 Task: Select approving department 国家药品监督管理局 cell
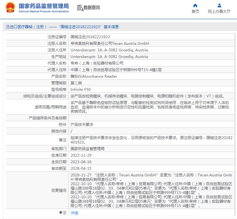pyautogui.click(x=87, y=149)
